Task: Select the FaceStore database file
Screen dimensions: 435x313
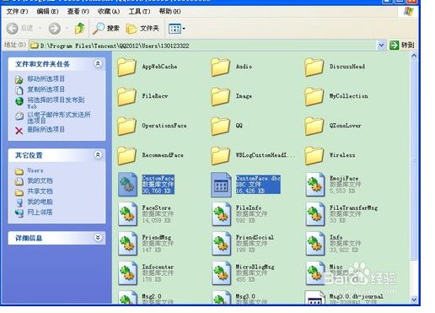Action: tap(146, 214)
